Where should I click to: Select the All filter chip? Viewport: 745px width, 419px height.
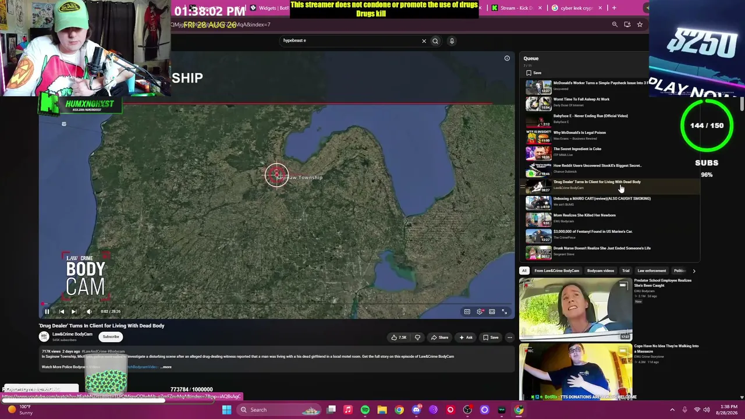coord(524,271)
